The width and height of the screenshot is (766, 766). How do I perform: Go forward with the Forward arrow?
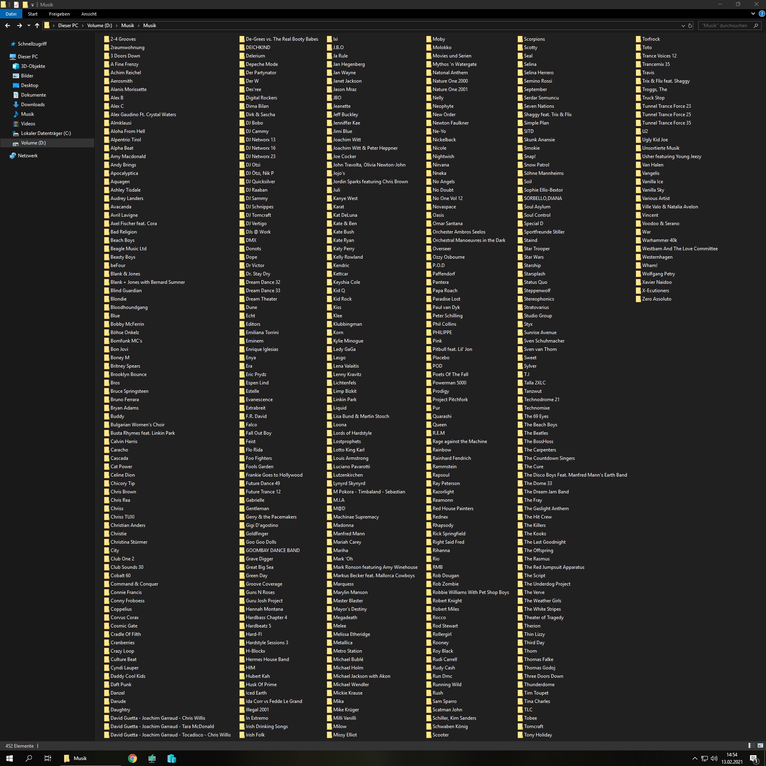coord(19,26)
